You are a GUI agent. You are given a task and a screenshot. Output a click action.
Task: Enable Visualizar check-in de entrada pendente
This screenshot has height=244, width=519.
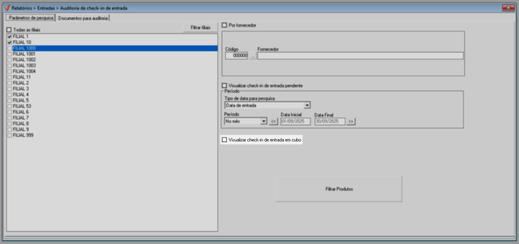click(224, 85)
